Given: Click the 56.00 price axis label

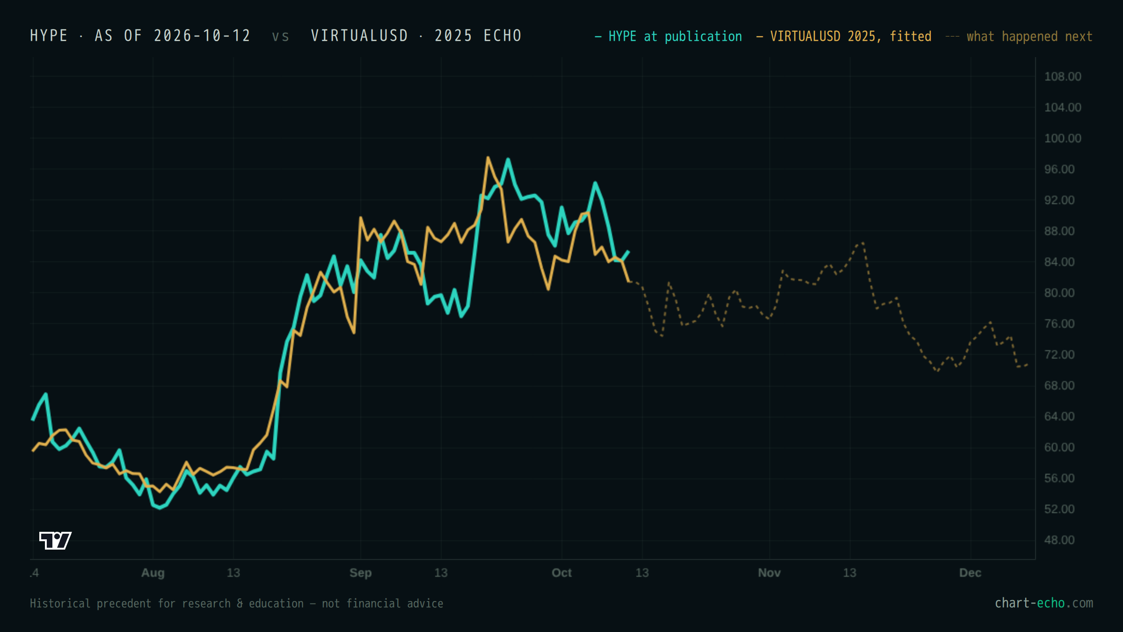Looking at the screenshot, I should [1059, 478].
